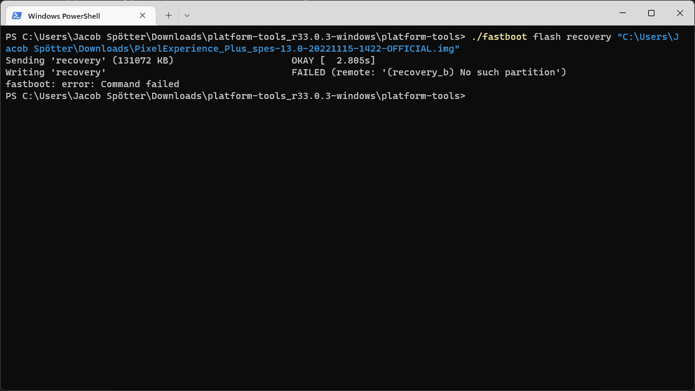The height and width of the screenshot is (391, 695).
Task: Click the last PS prompt line
Action: tap(236, 96)
